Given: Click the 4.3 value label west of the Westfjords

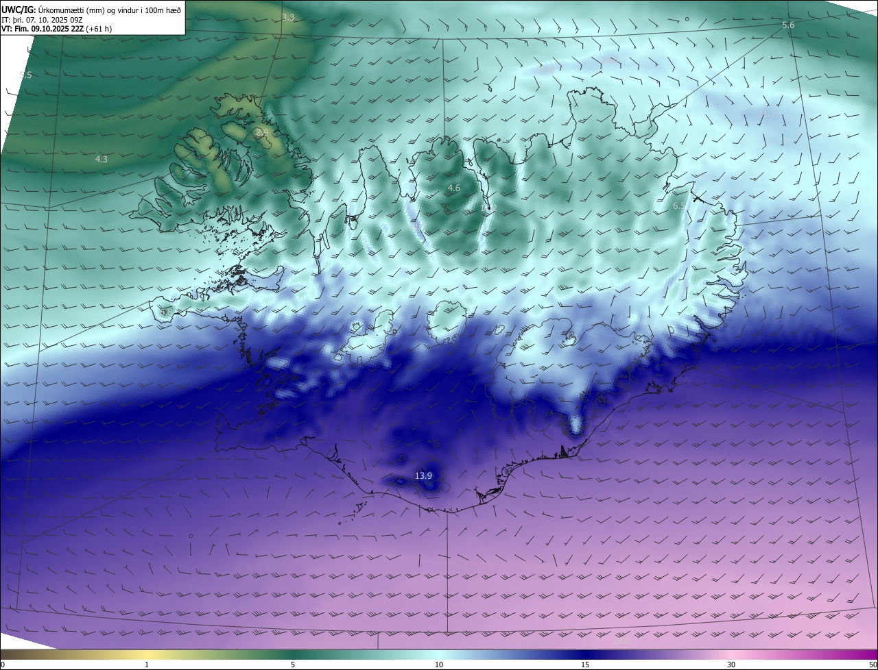Looking at the screenshot, I should coord(101,159).
